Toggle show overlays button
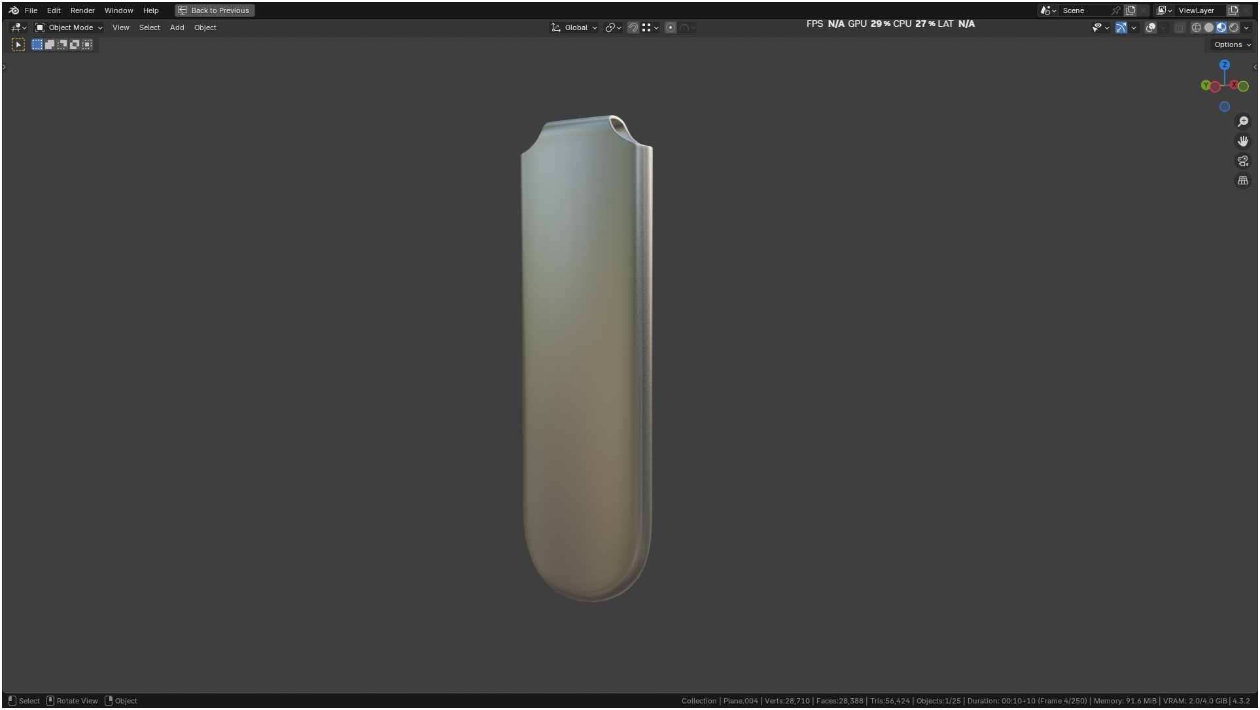This screenshot has height=710, width=1260. coord(1151,27)
